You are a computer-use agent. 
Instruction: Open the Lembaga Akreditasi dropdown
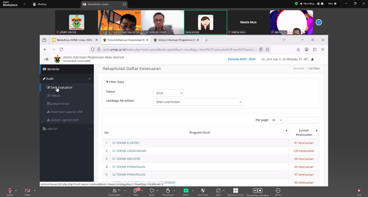tap(198, 102)
